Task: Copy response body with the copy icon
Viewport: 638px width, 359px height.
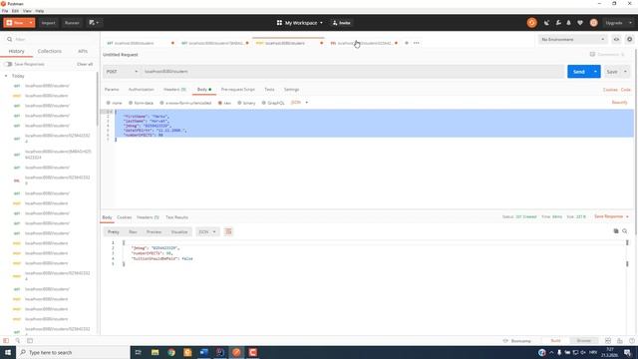Action: 616,231
